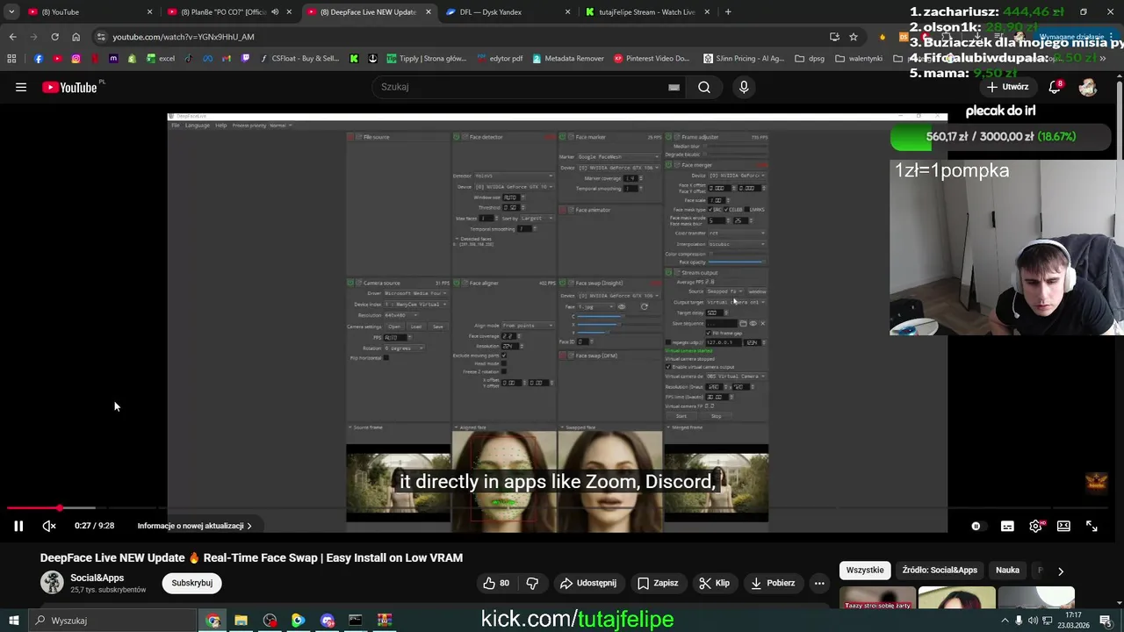Toggle subtitles in the player
The image size is (1124, 632).
pos(1007,526)
